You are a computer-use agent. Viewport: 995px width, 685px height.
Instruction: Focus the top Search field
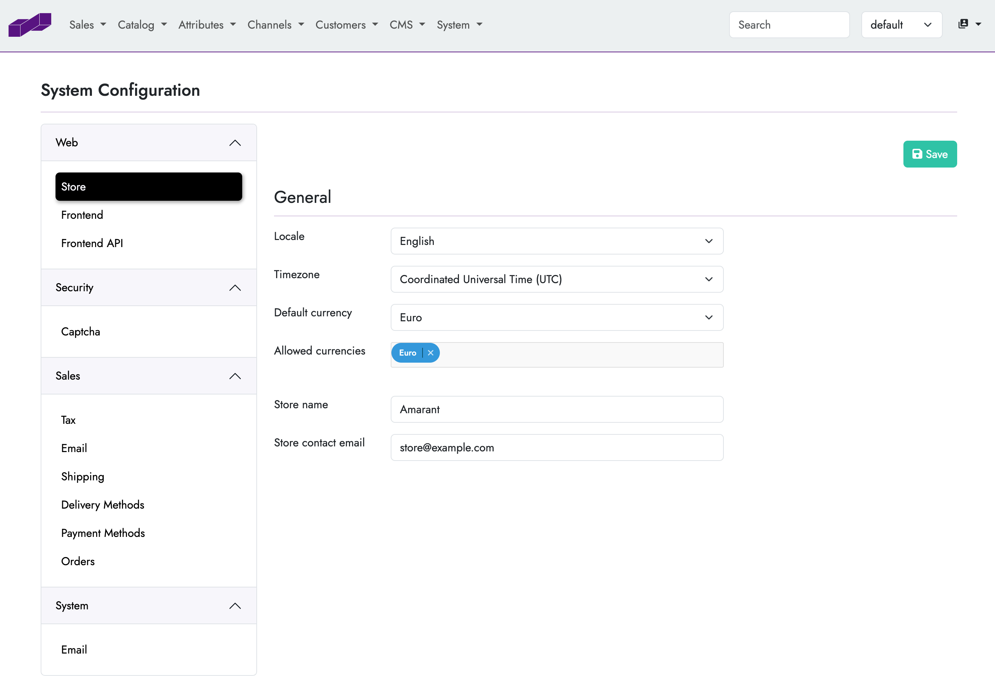(789, 25)
